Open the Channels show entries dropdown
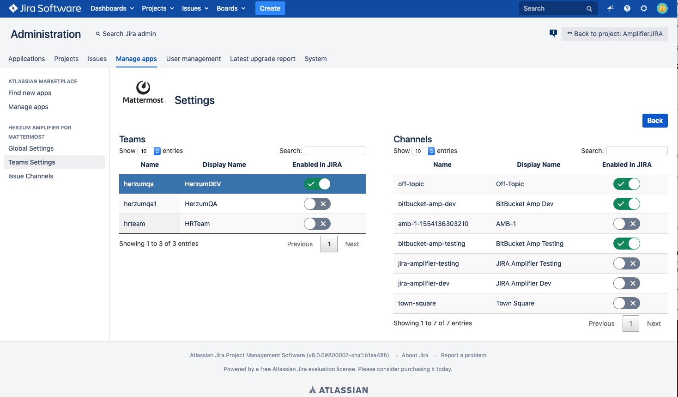The height and width of the screenshot is (397, 678). click(424, 151)
